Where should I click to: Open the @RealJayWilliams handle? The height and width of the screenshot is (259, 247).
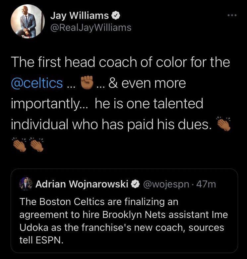coord(91,28)
